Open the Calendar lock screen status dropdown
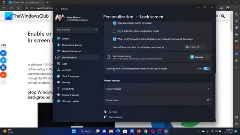The image size is (240, 135). click(x=199, y=57)
